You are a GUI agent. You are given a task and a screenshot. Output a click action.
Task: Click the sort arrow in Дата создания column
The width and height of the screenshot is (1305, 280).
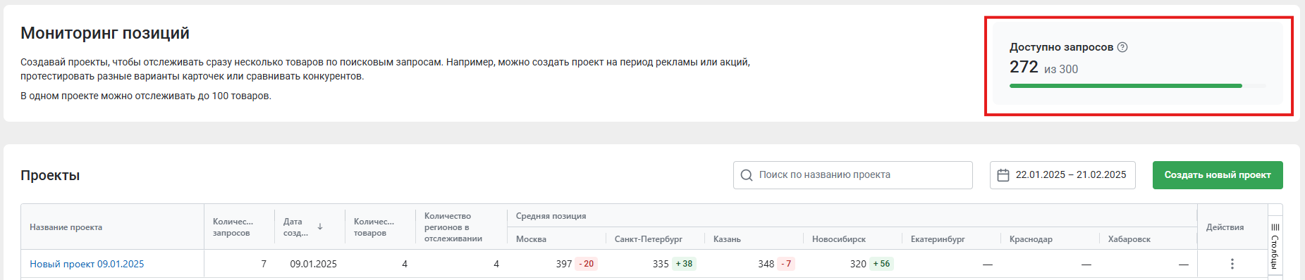pyautogui.click(x=320, y=227)
